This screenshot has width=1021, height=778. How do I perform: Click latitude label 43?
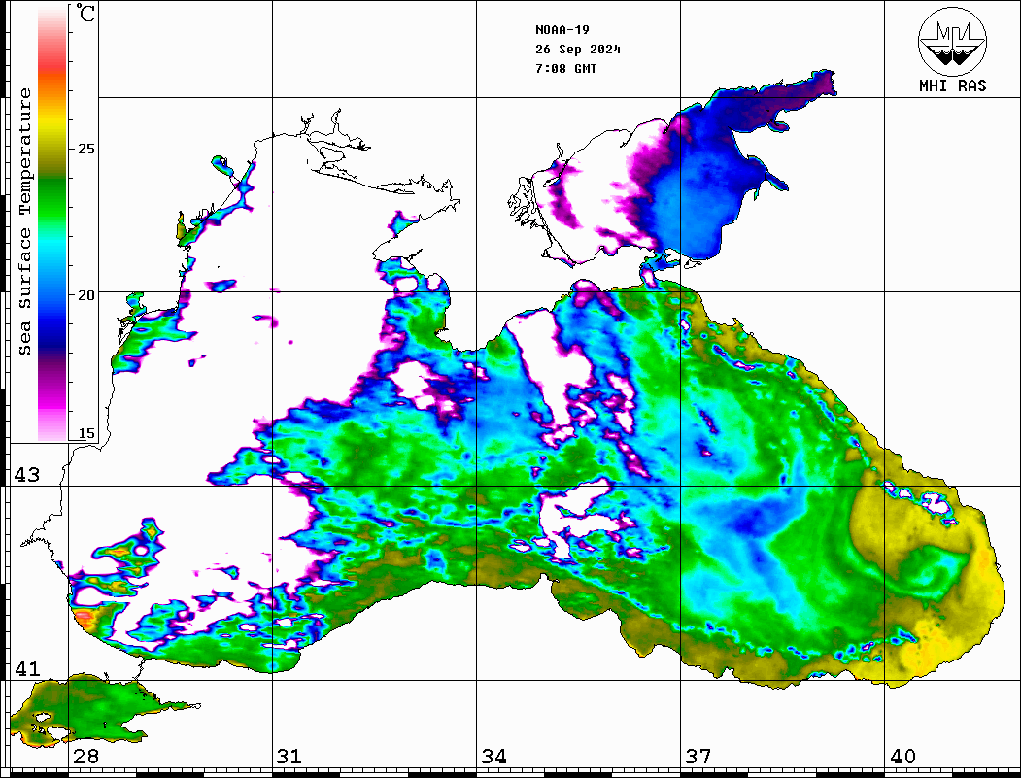point(27,475)
